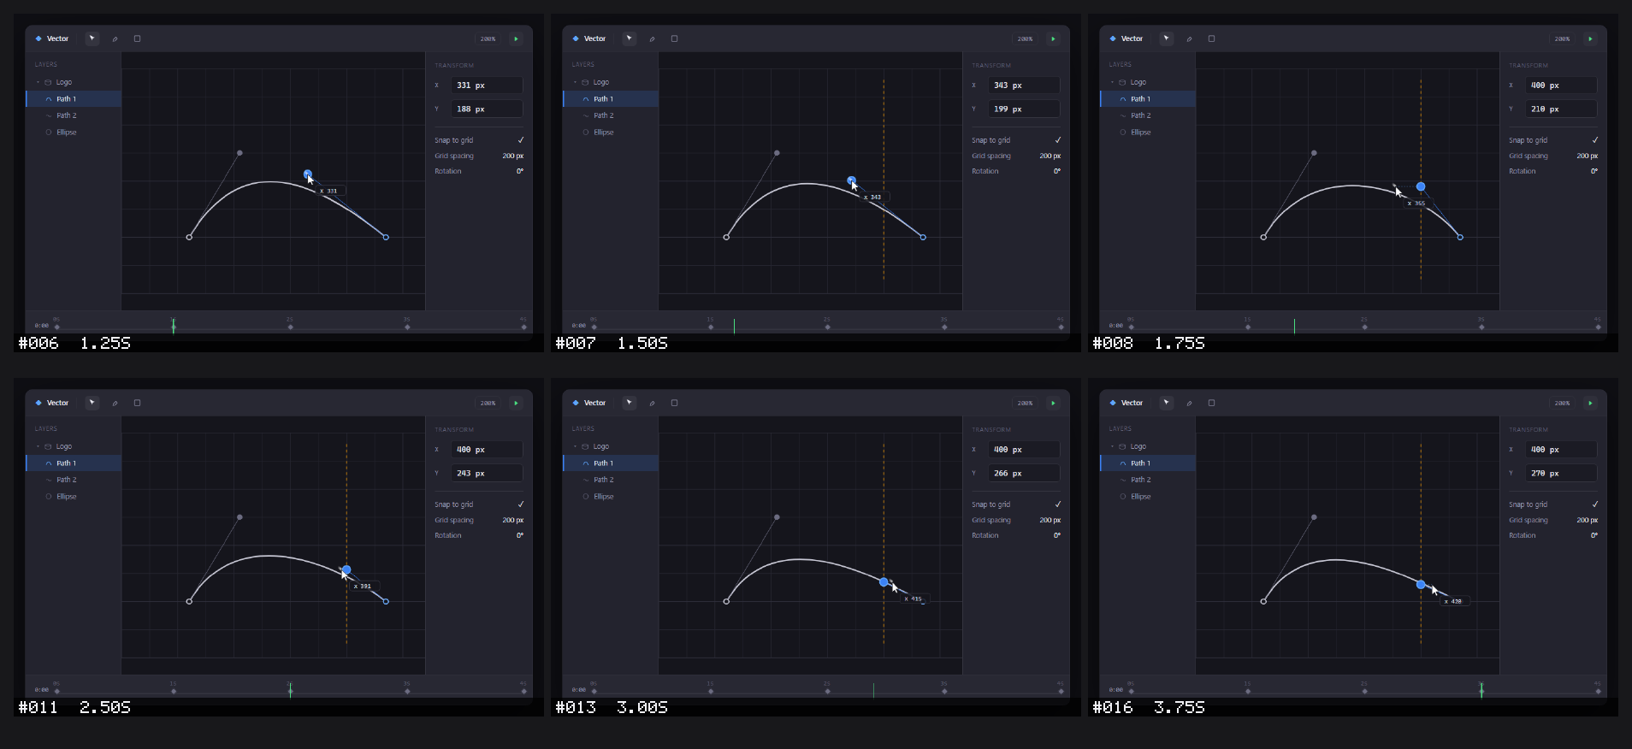The image size is (1632, 749).
Task: Click the Rectangle tool in frame #008
Action: pos(1211,38)
